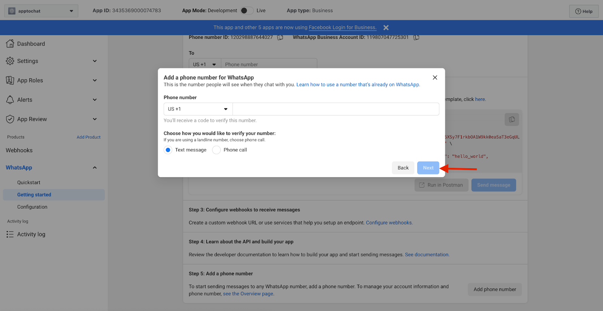The width and height of the screenshot is (603, 311).
Task: Open the To field US +1 country dropdown
Action: tap(205, 64)
